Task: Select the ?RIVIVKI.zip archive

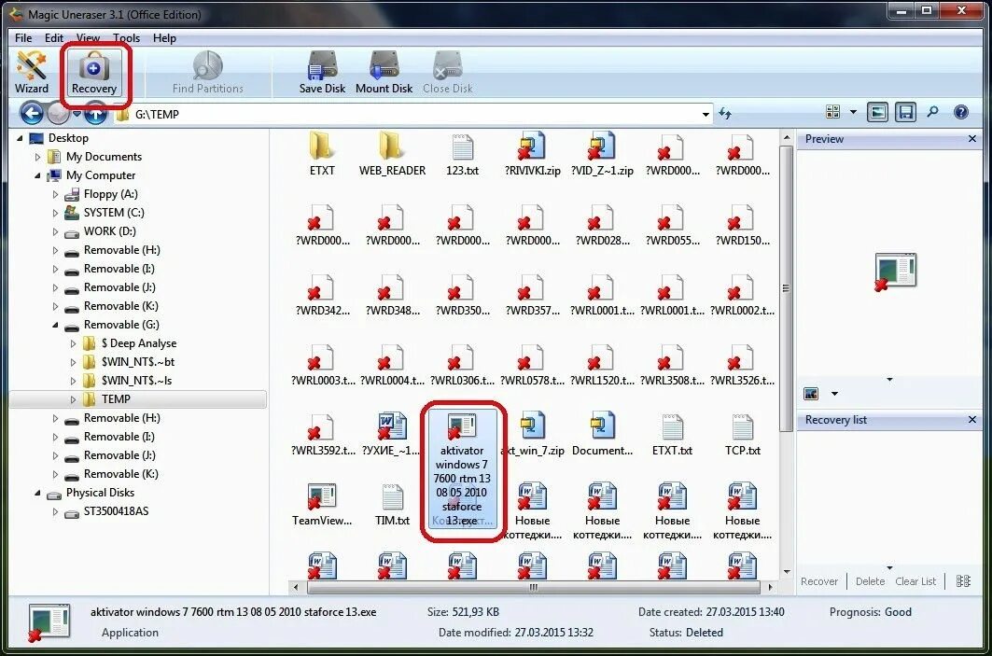Action: point(532,154)
